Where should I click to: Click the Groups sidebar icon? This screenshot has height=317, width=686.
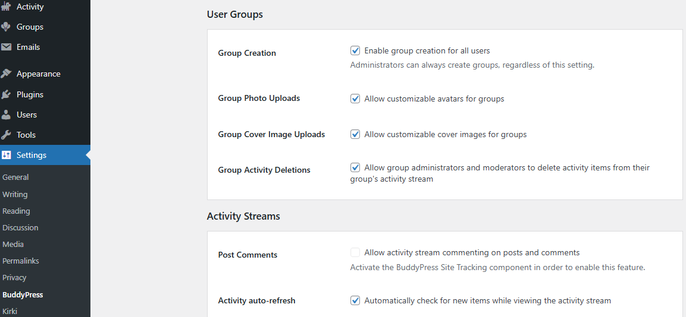(x=6, y=27)
